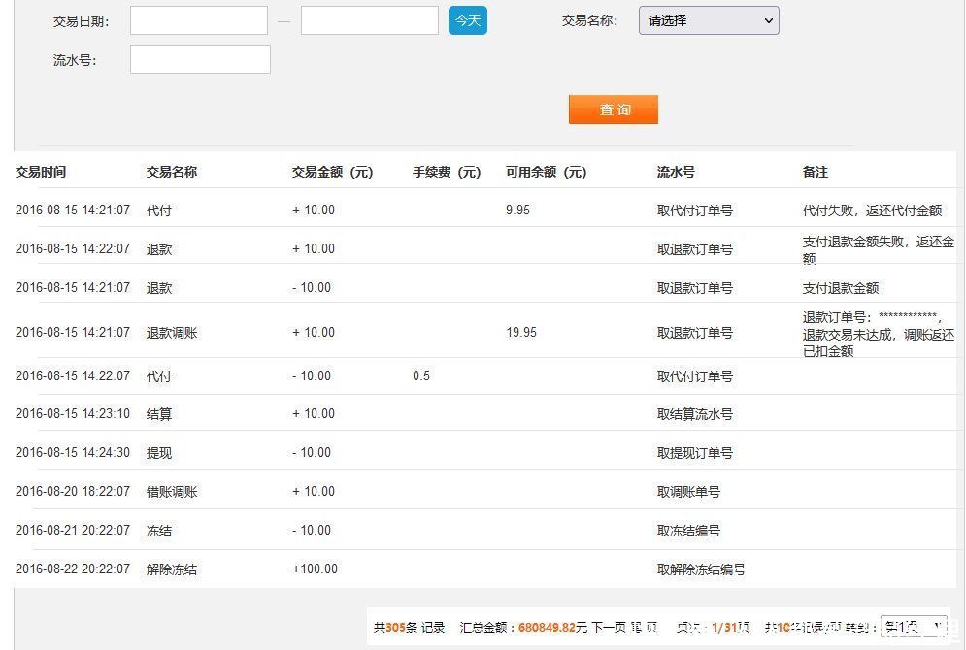Screen dimensions: 966x650
Task: Click the 共305条 记录 record count
Action: pyautogui.click(x=409, y=628)
